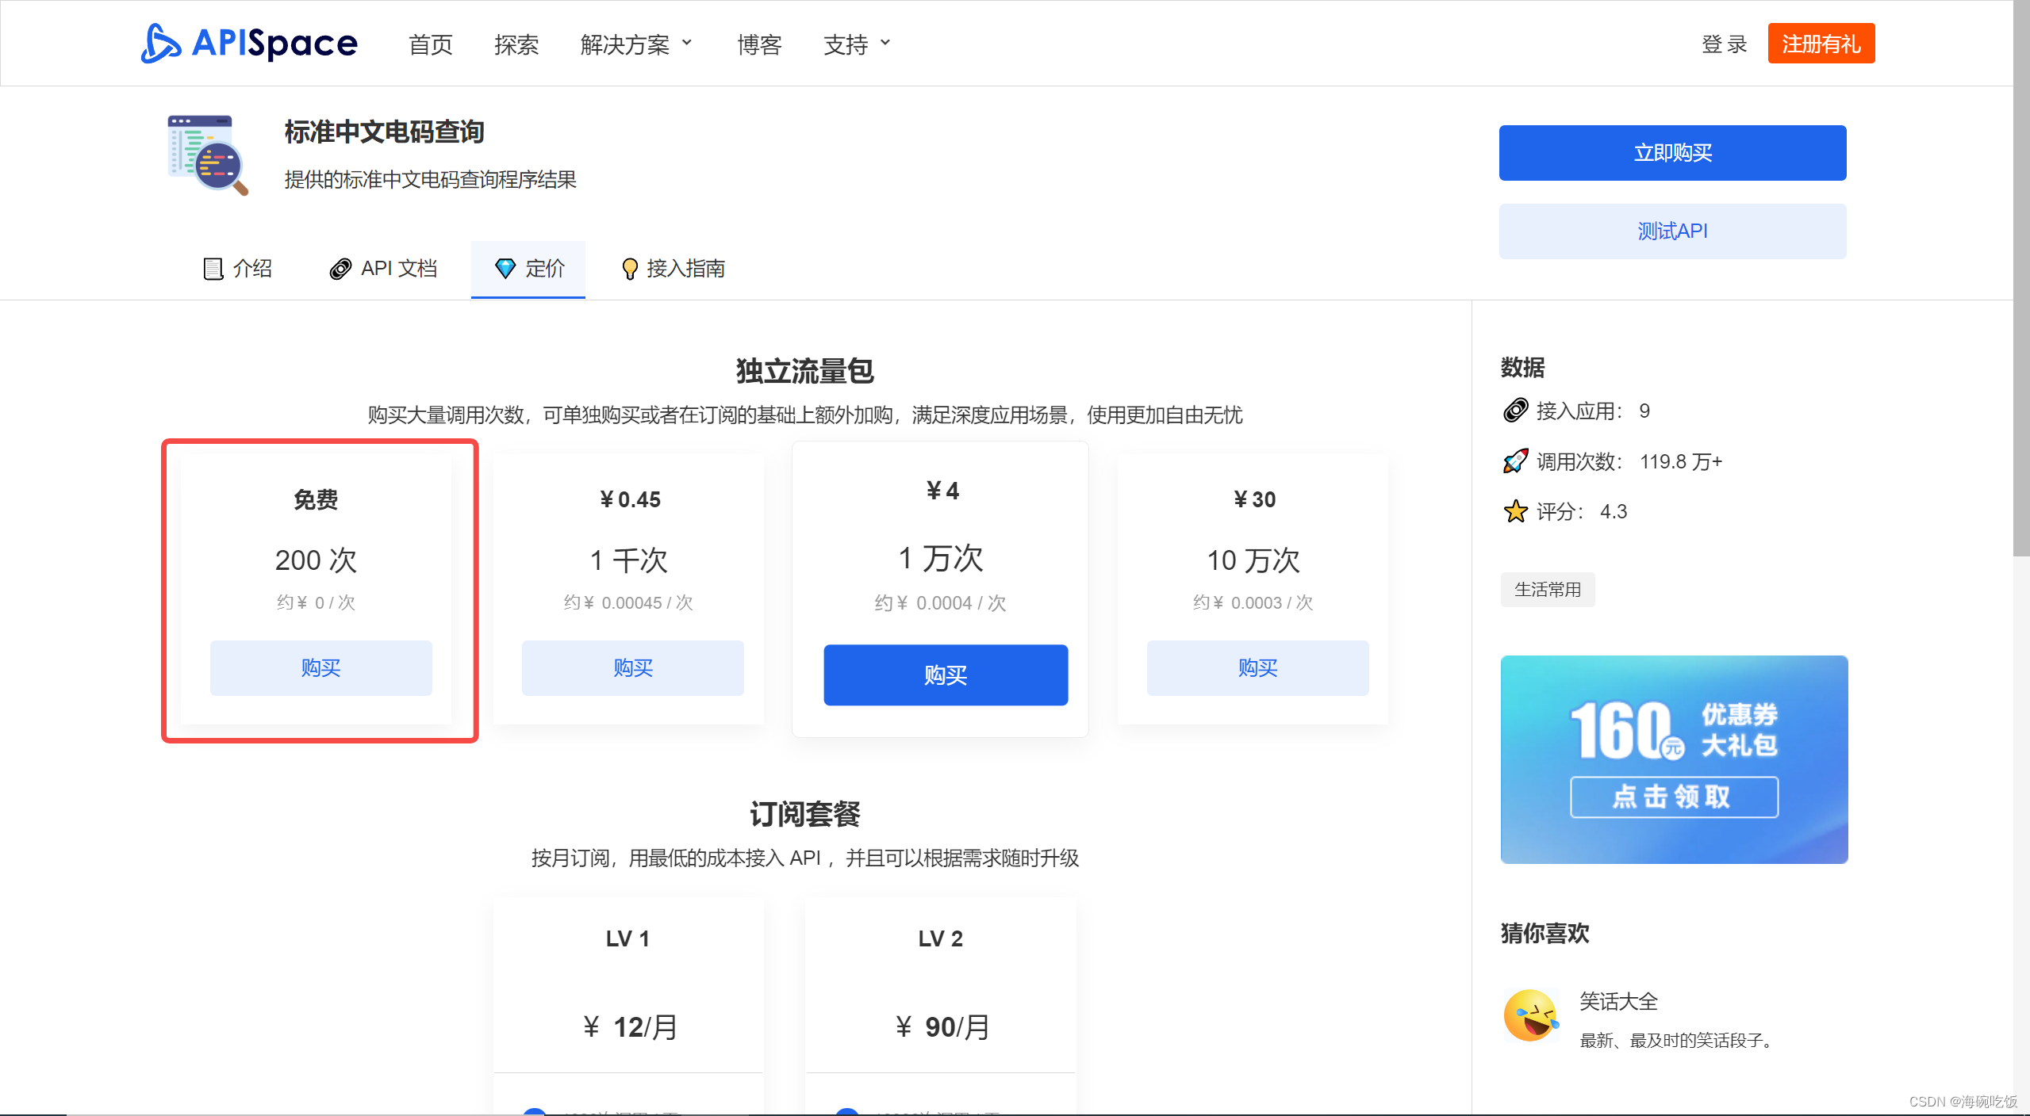Viewport: 2030px width, 1116px height.
Task: Click 点击领取 on the coupon banner
Action: [x=1672, y=797]
